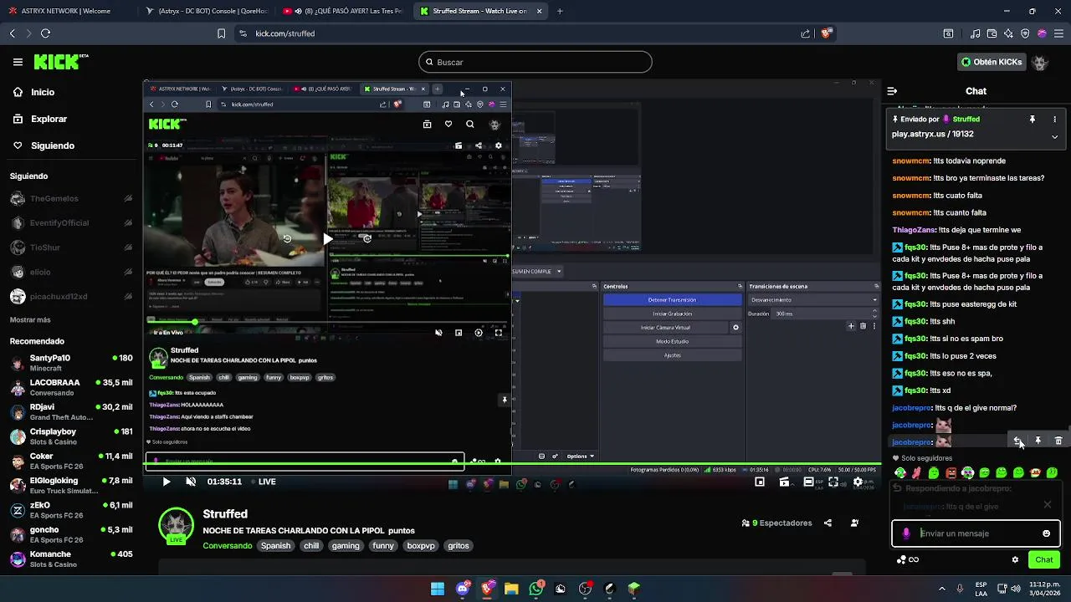Open OBS scene transition Desvanecimiento dropdown

[813, 299]
